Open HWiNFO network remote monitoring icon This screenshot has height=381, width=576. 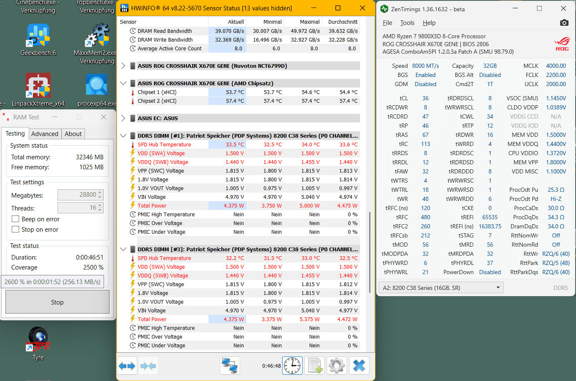(230, 366)
